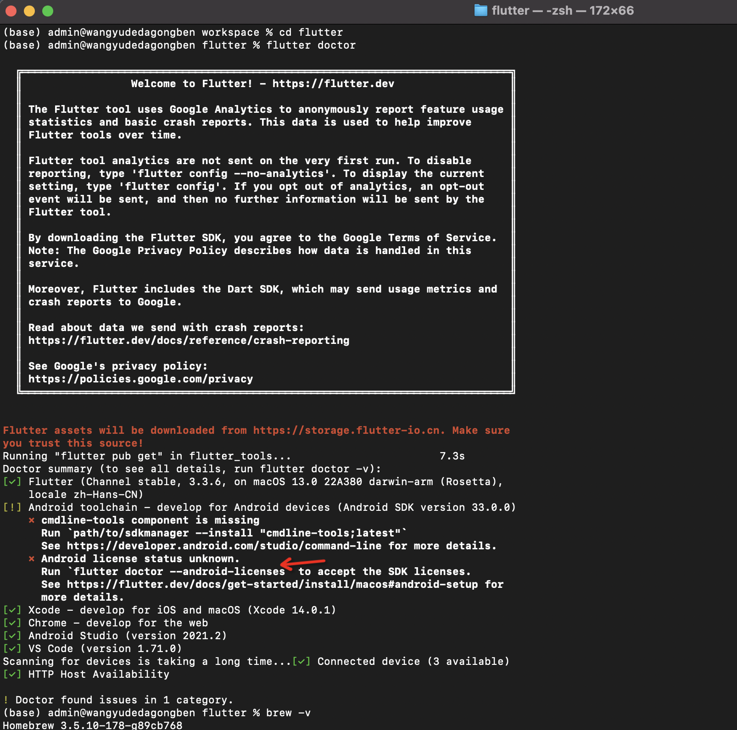
Task: Click the green check before Connected device
Action: (x=301, y=662)
